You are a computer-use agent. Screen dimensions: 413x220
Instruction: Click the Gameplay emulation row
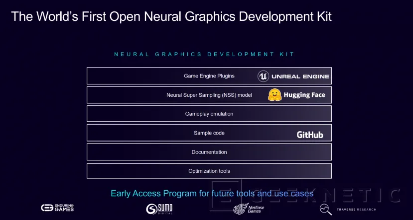click(x=209, y=114)
